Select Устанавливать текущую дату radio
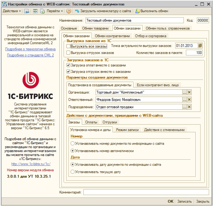Image resolution: width=213 pixels, height=206 pixels. pyautogui.click(x=72, y=172)
